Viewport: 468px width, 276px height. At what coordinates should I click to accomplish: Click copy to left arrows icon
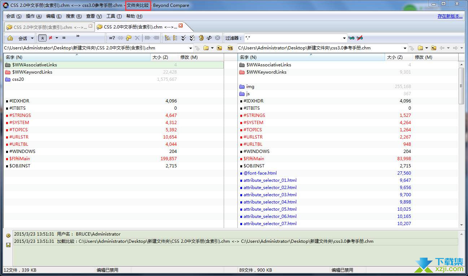coord(156,38)
